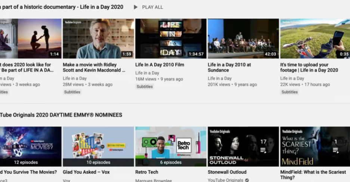The width and height of the screenshot is (350, 182).
Task: Open the Retro Tech series thumbnail
Action: click(x=171, y=146)
